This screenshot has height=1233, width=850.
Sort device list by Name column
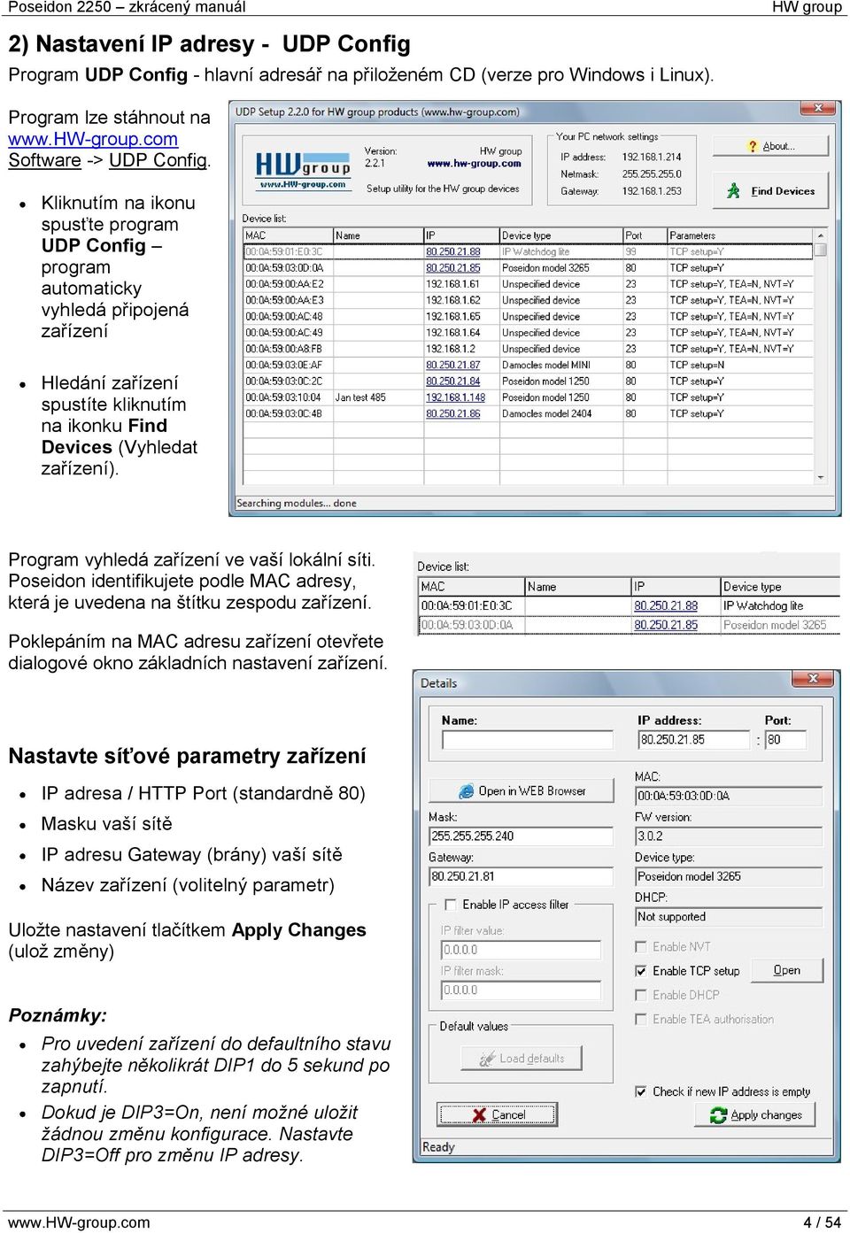[378, 235]
